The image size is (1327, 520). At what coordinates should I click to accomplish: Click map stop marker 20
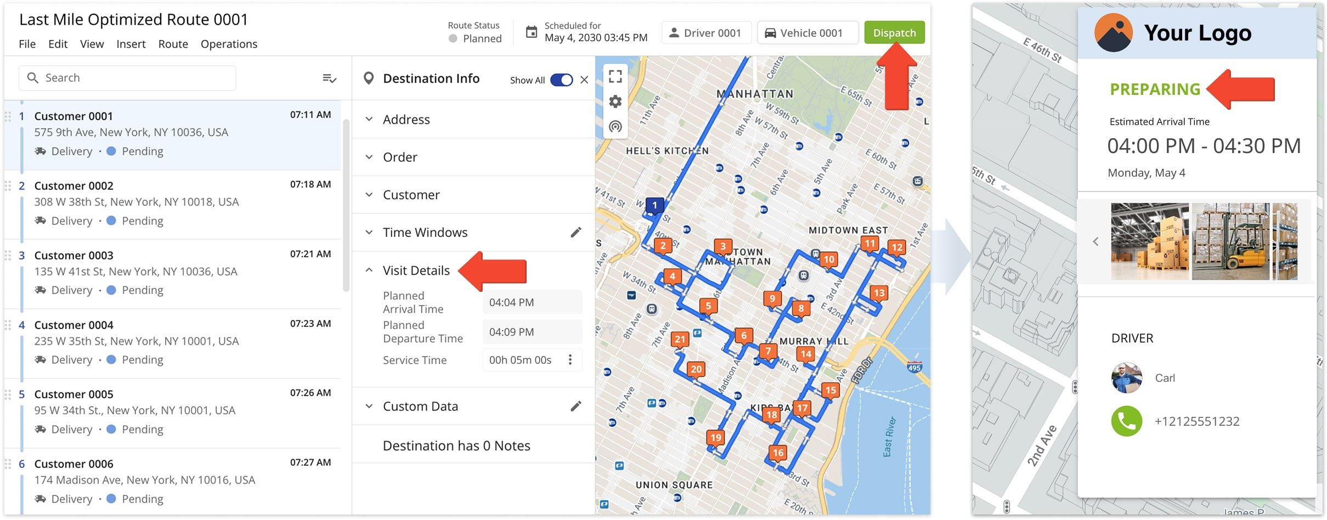[x=696, y=370]
